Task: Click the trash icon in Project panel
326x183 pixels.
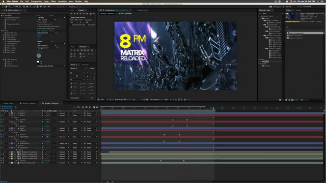Action: pos(302,100)
